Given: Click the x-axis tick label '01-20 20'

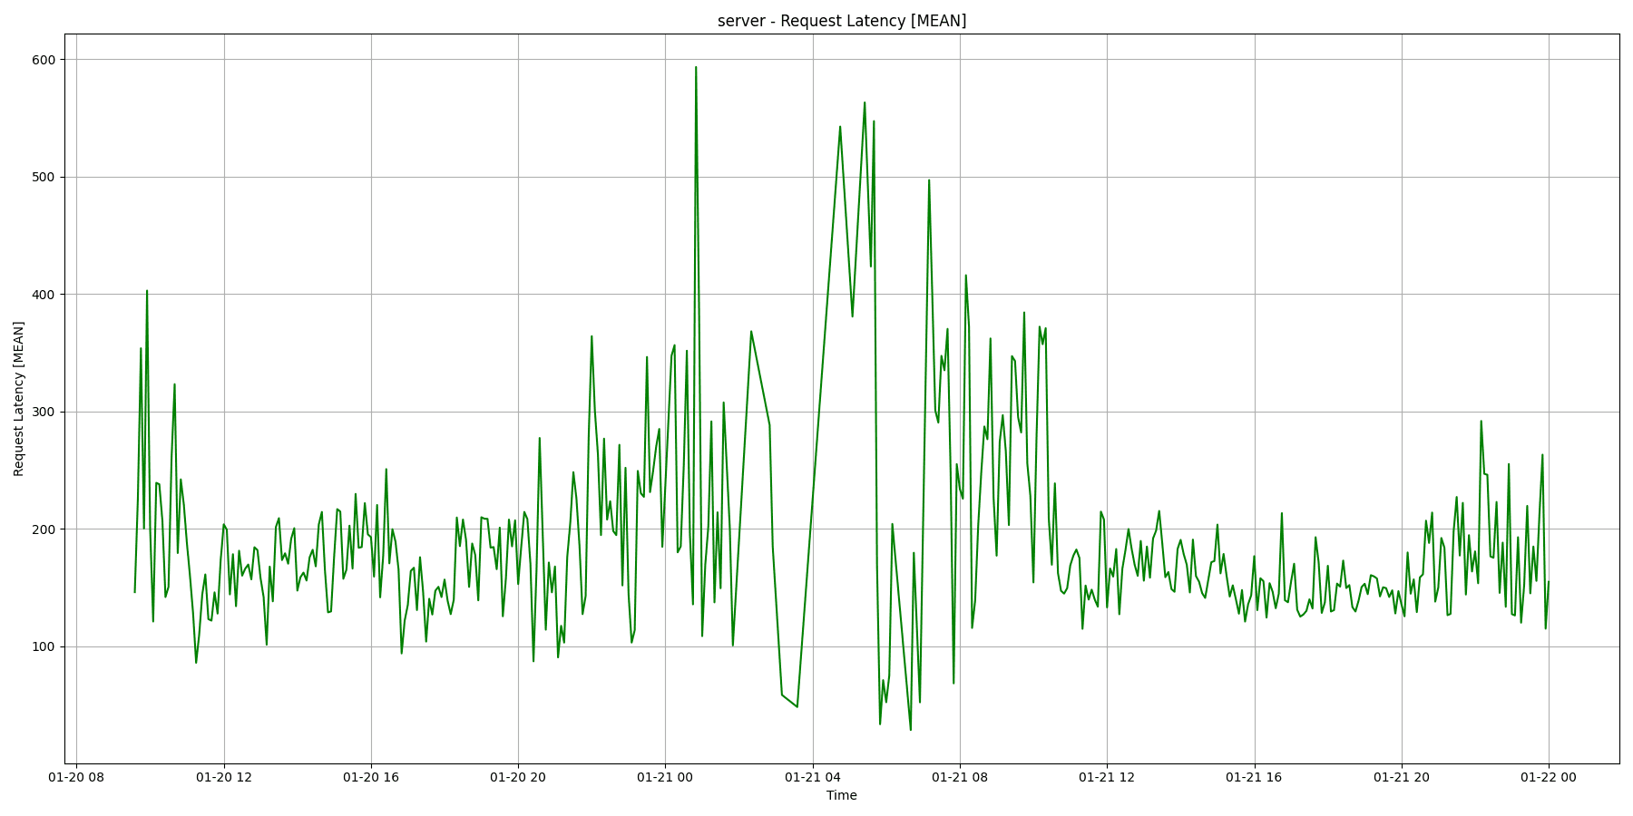Looking at the screenshot, I should [518, 777].
